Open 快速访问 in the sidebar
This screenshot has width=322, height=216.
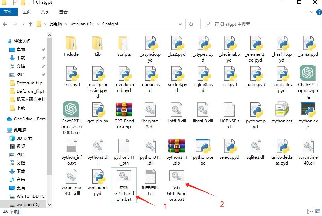[22, 41]
